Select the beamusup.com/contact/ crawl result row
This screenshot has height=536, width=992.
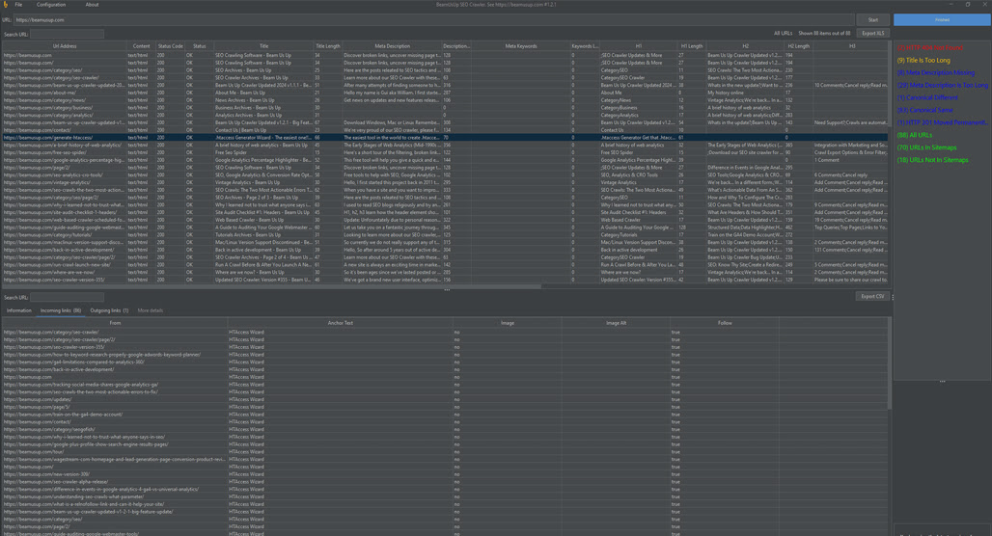pos(445,129)
